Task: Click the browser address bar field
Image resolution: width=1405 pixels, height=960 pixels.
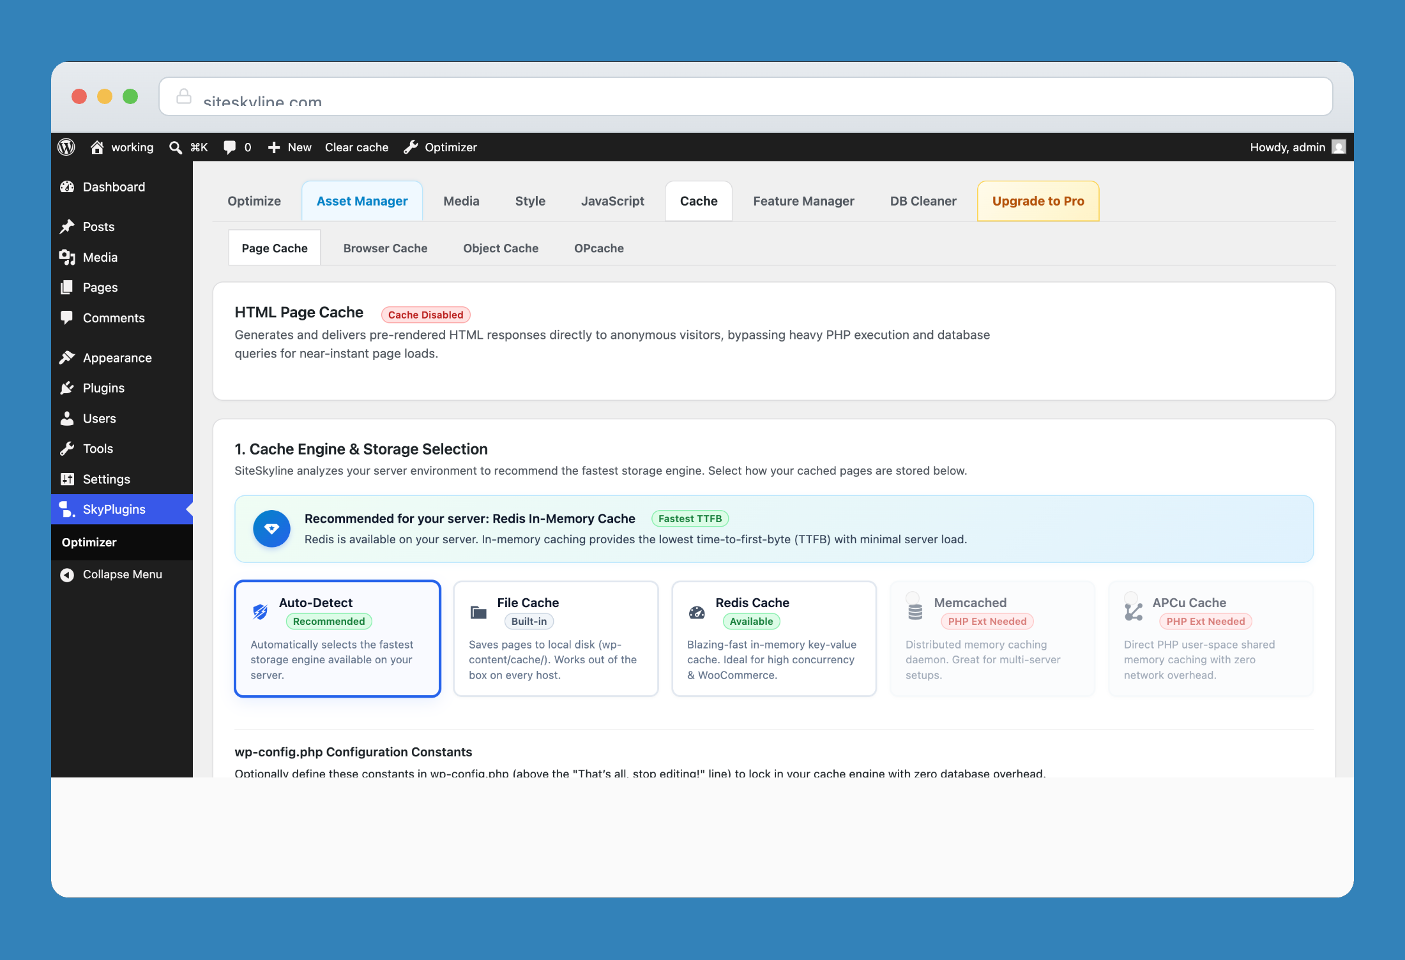Action: coord(746,96)
